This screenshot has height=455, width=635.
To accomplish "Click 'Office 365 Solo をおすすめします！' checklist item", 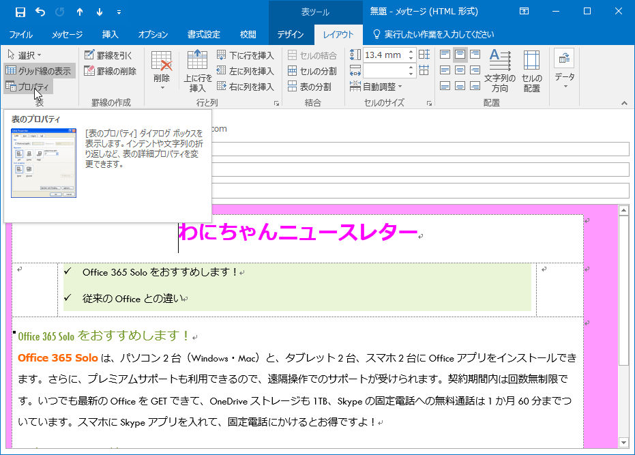I will [x=160, y=272].
